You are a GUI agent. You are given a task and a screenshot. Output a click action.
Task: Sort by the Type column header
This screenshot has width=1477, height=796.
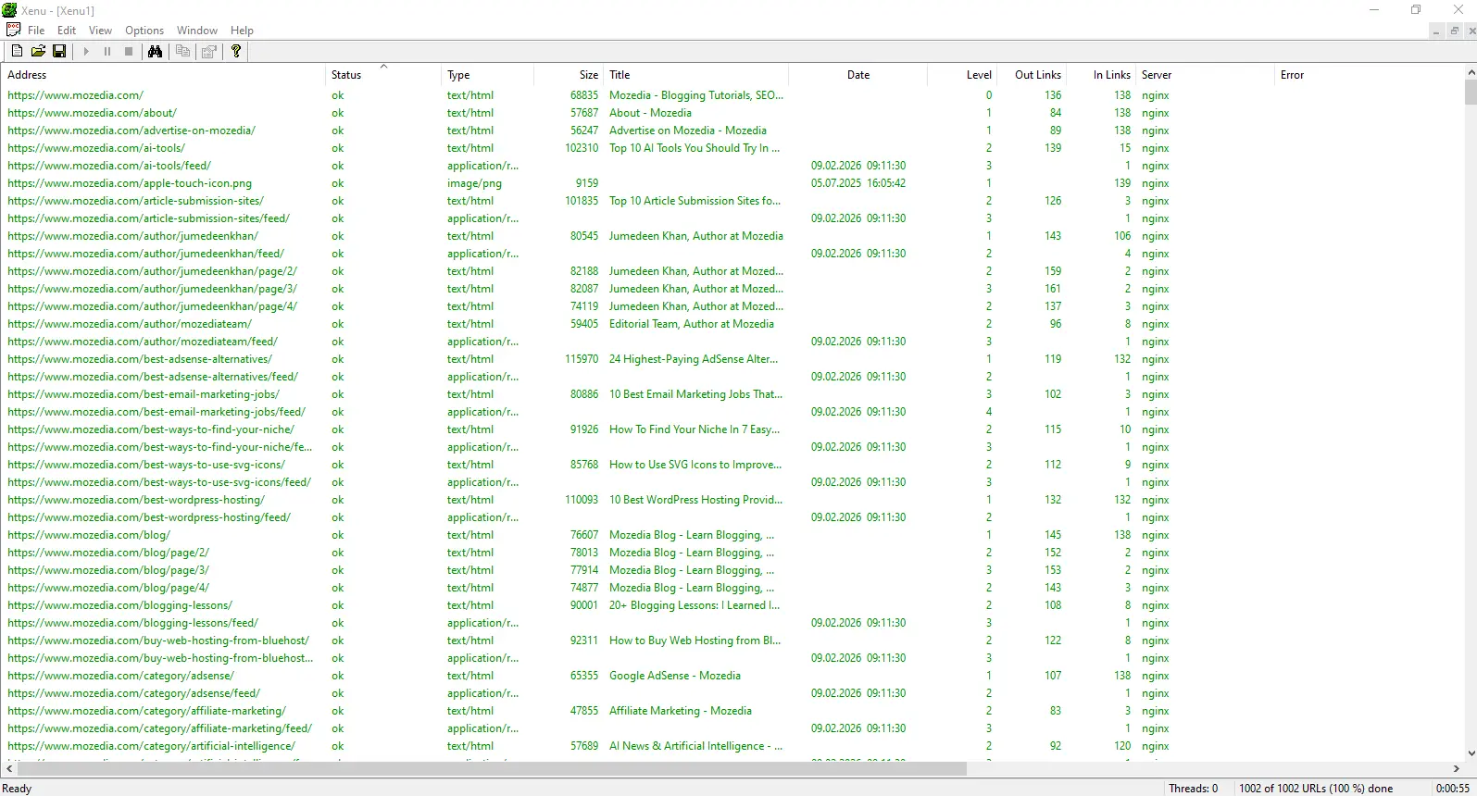tap(488, 75)
